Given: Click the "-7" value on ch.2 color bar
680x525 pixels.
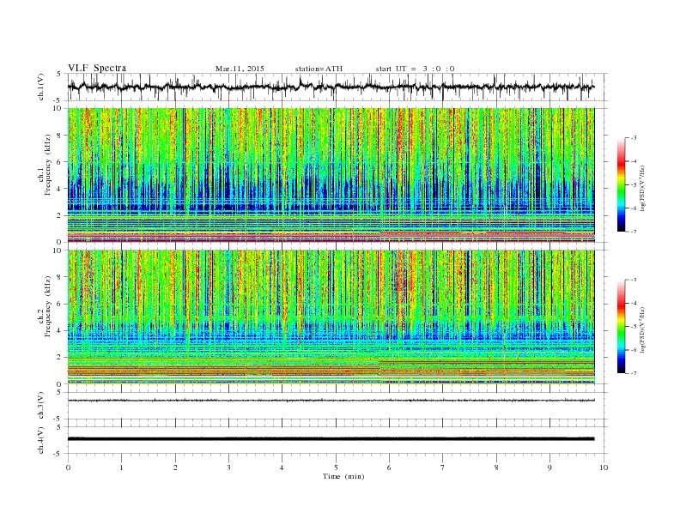Looking at the screenshot, I should click(633, 373).
